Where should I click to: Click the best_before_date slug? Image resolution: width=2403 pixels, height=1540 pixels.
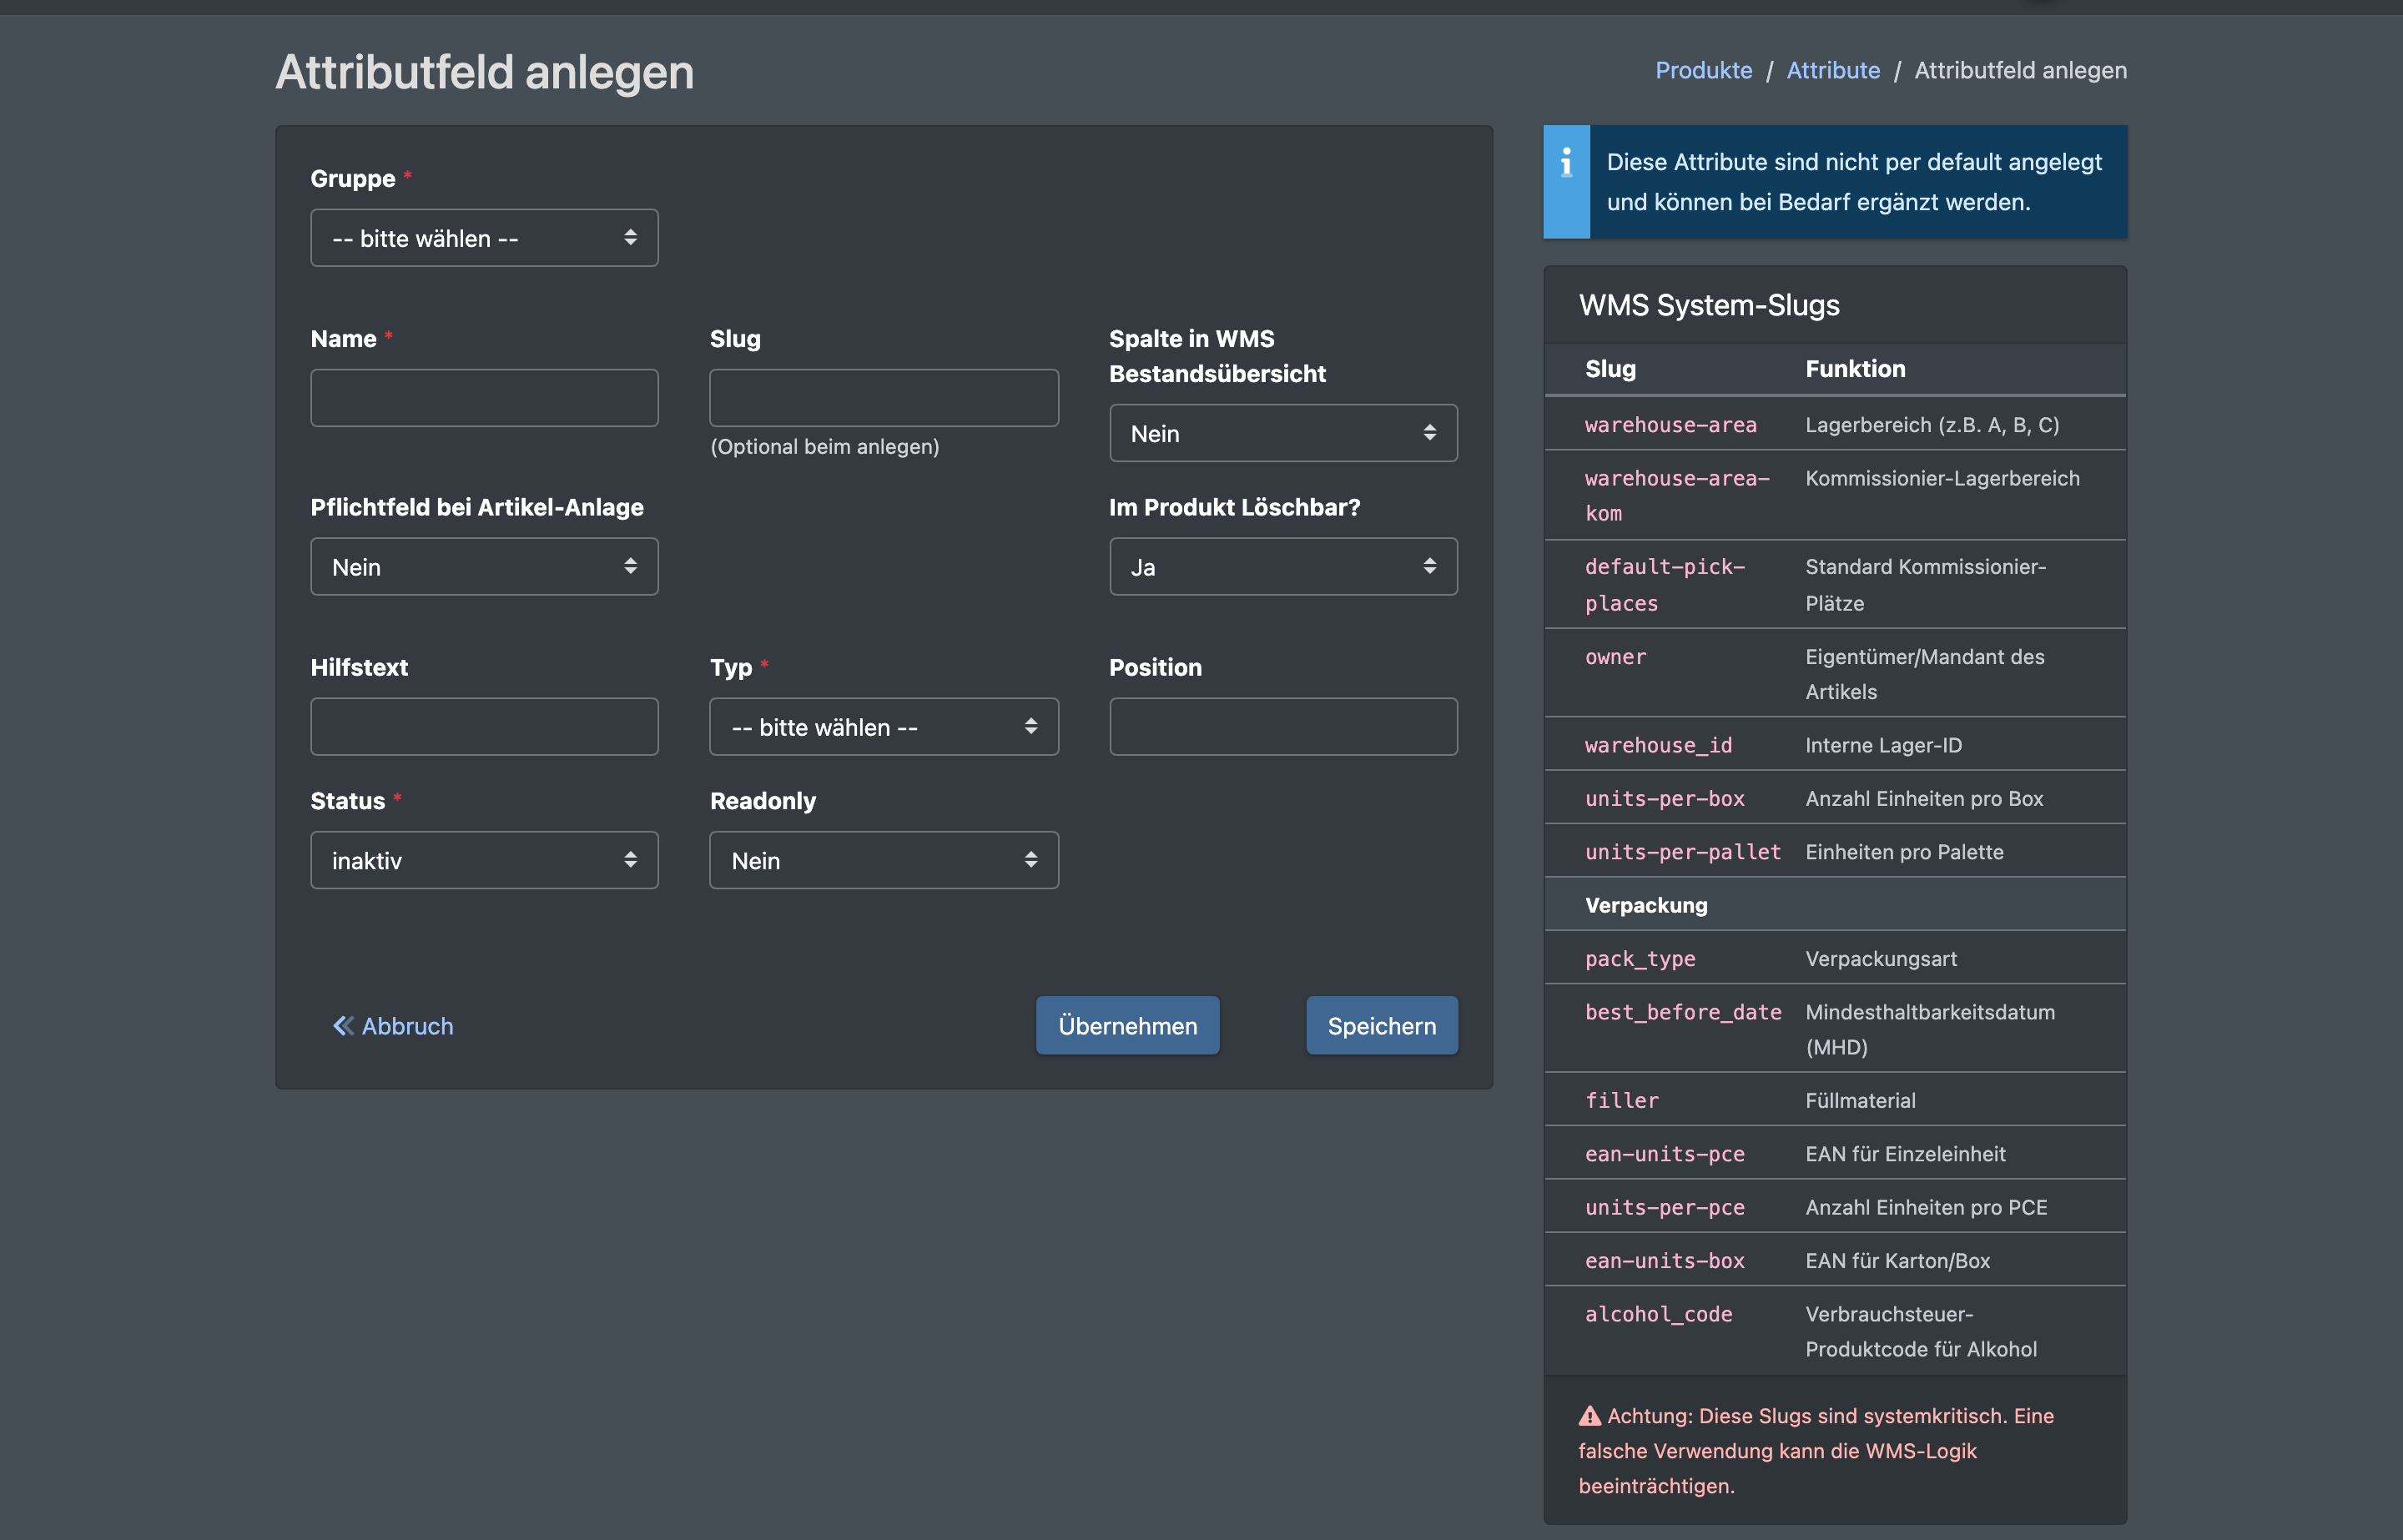tap(1683, 1012)
